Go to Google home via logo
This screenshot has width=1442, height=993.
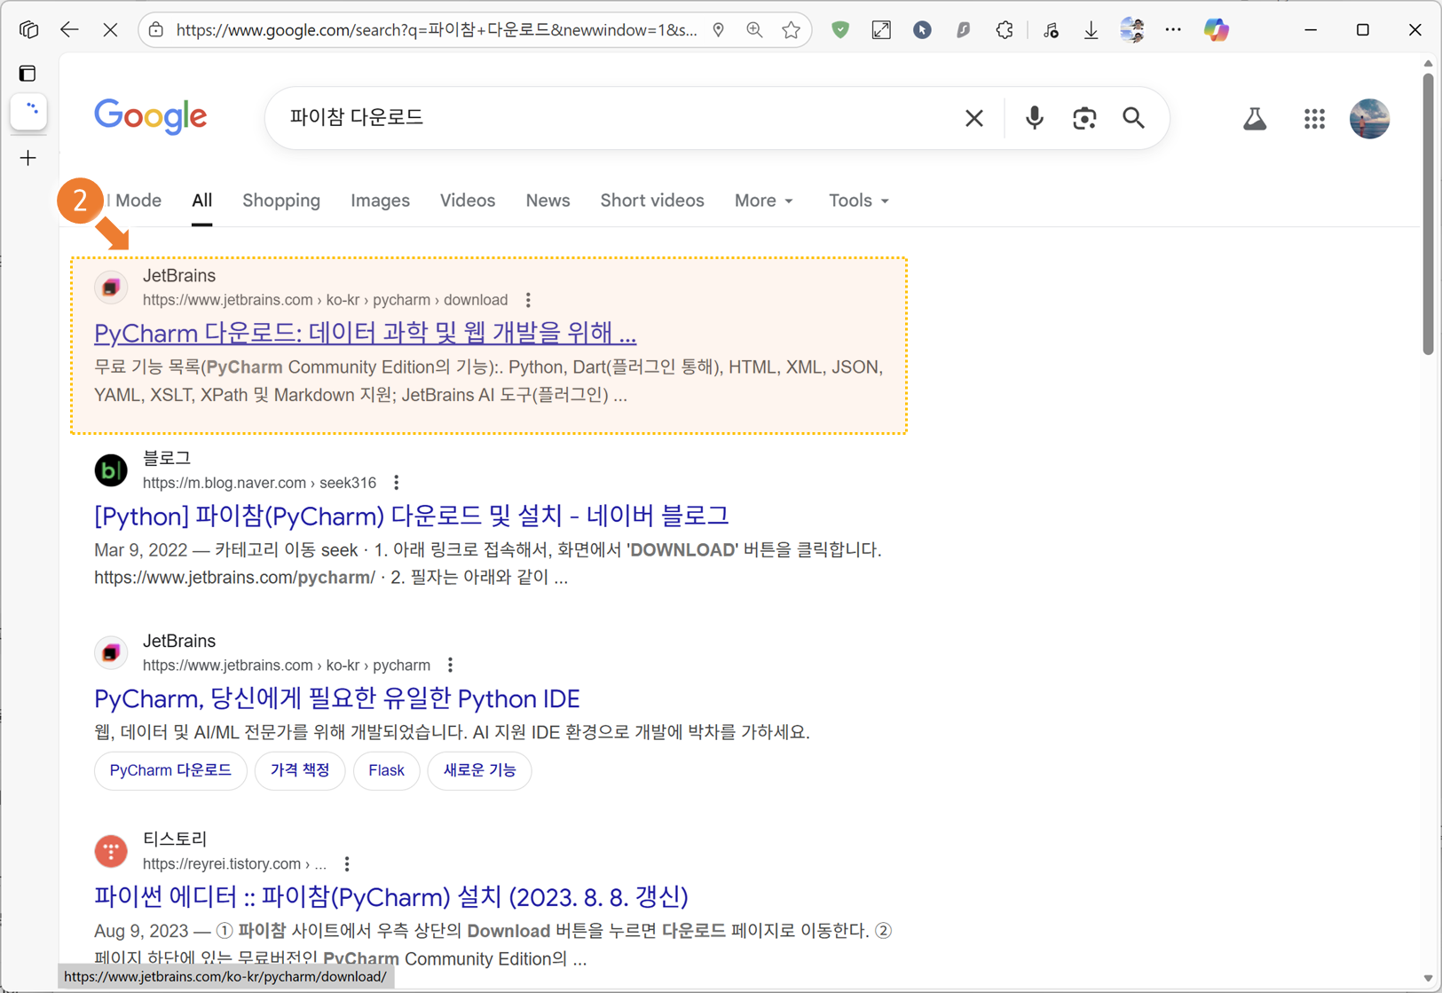click(151, 116)
